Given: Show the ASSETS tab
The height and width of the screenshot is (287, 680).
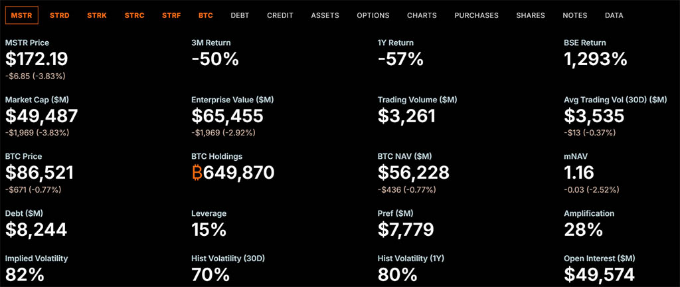Looking at the screenshot, I should tap(325, 15).
